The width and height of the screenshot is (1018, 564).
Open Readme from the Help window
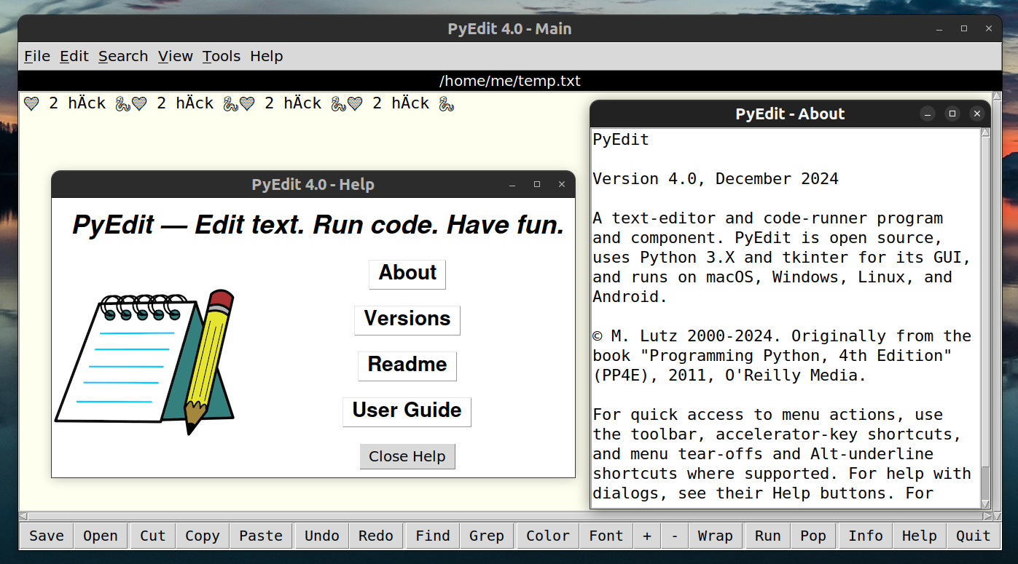pos(407,366)
